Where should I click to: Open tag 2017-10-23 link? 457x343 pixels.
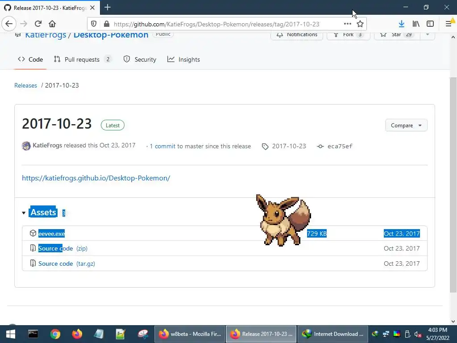pos(289,146)
